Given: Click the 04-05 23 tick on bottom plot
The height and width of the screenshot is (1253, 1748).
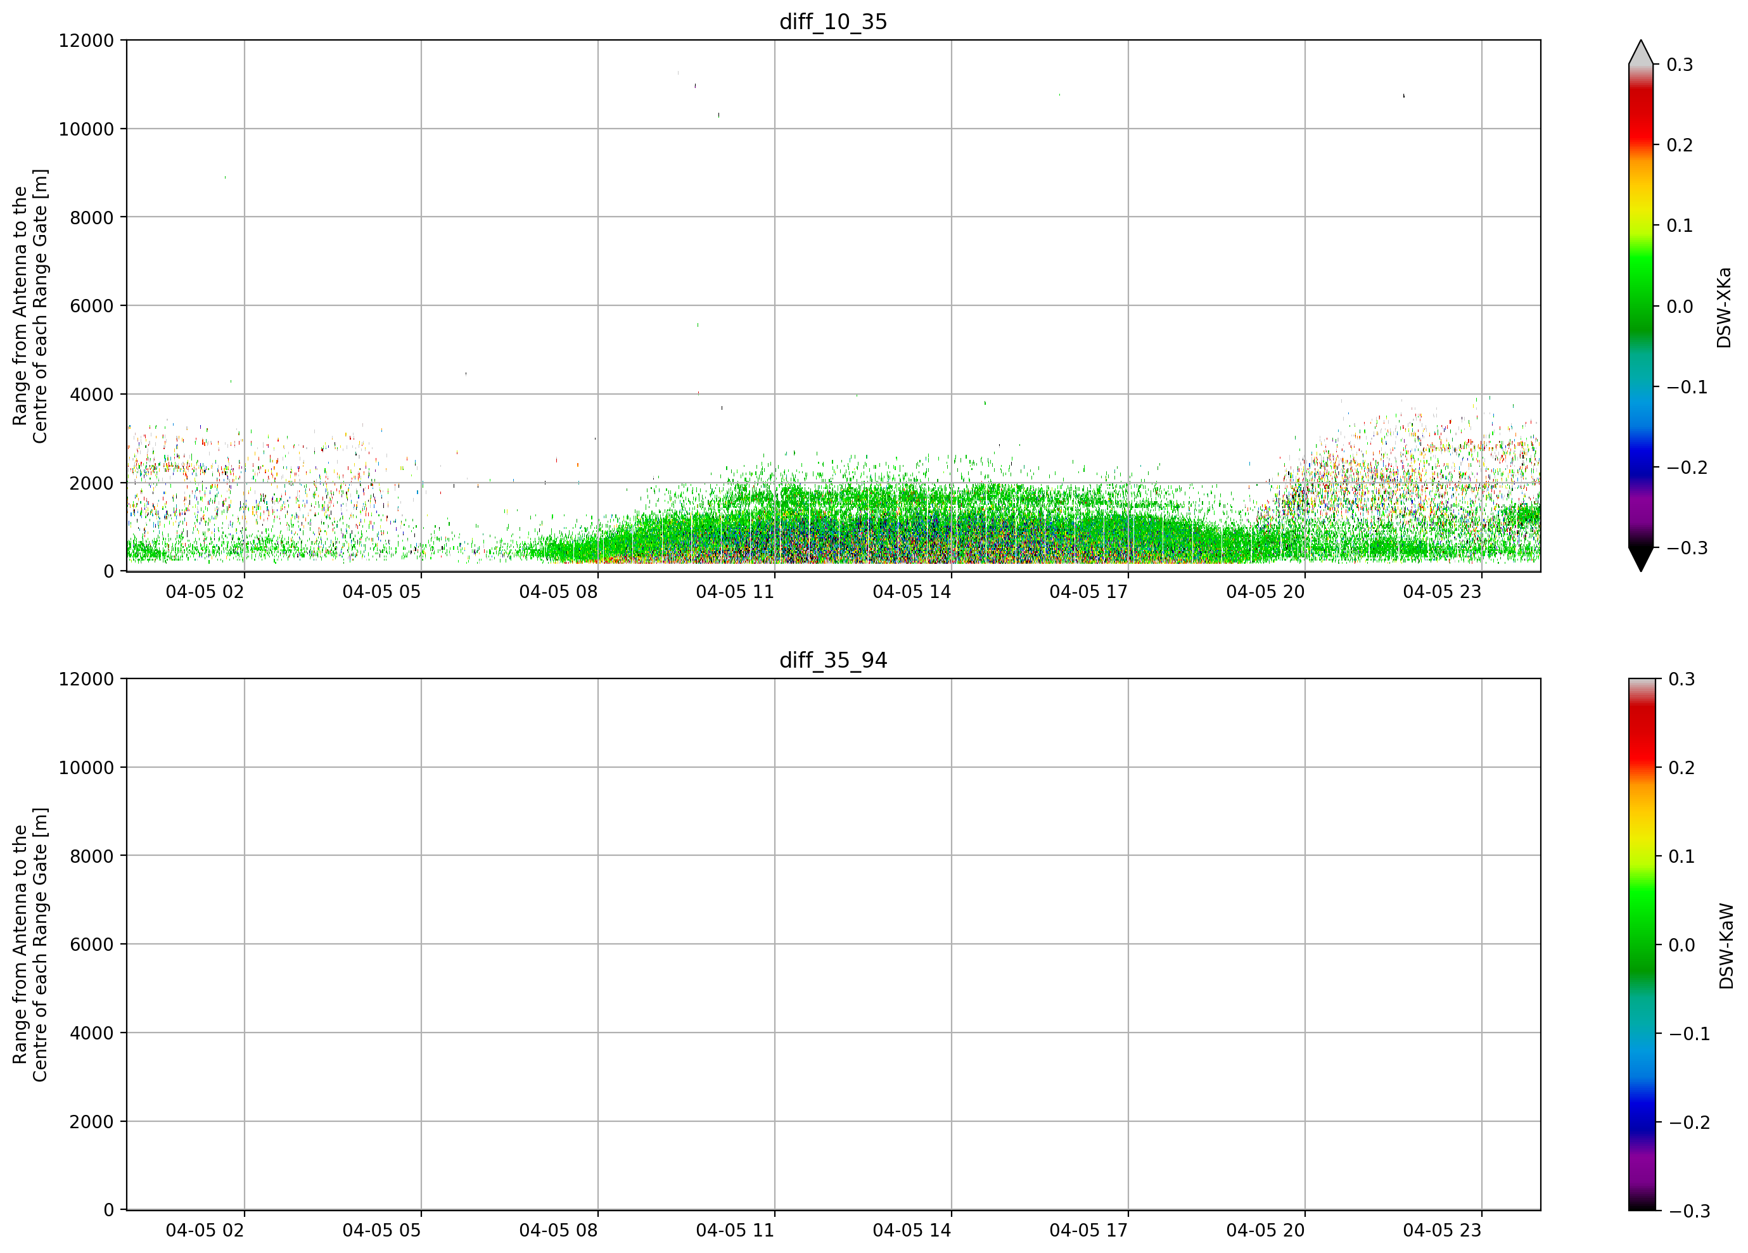Looking at the screenshot, I should (1442, 1231).
